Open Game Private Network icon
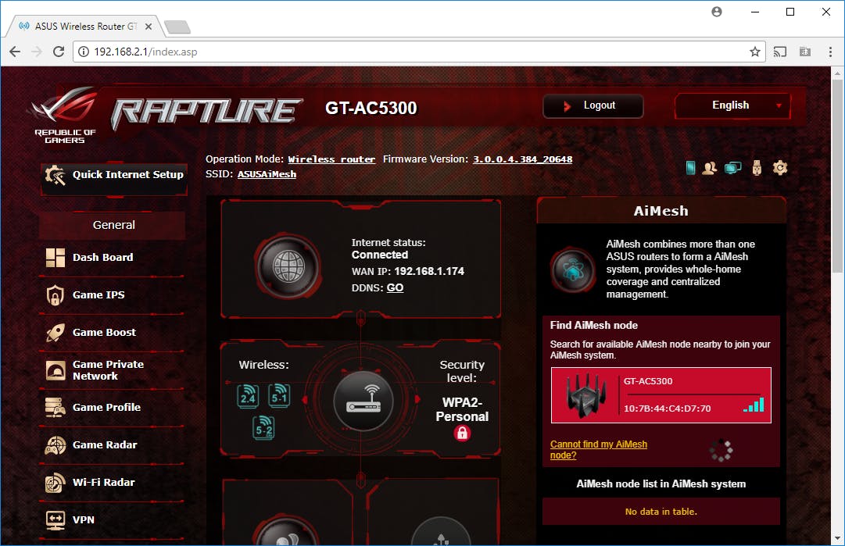The width and height of the screenshot is (845, 546). tap(55, 370)
